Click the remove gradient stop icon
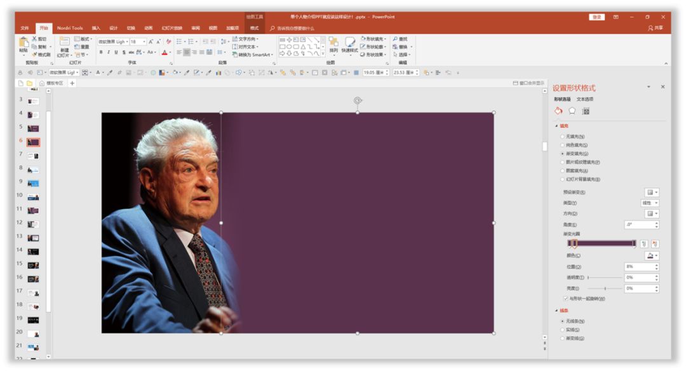 point(655,244)
